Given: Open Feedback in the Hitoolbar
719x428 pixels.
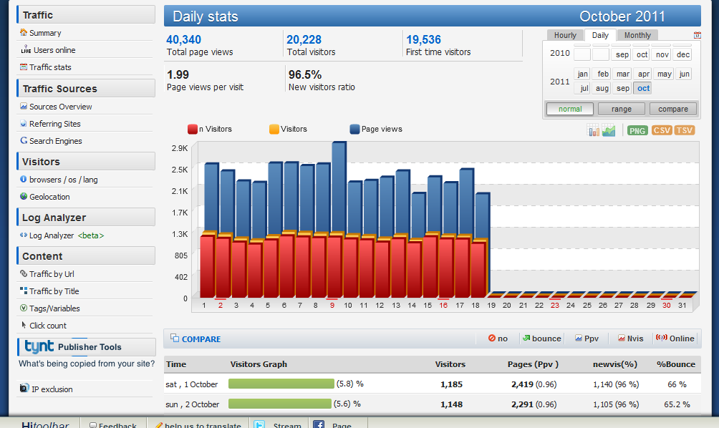Looking at the screenshot, I should click(113, 425).
